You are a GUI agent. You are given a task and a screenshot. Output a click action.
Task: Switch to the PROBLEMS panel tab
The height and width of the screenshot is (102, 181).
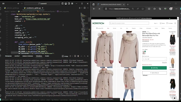coord(8,56)
